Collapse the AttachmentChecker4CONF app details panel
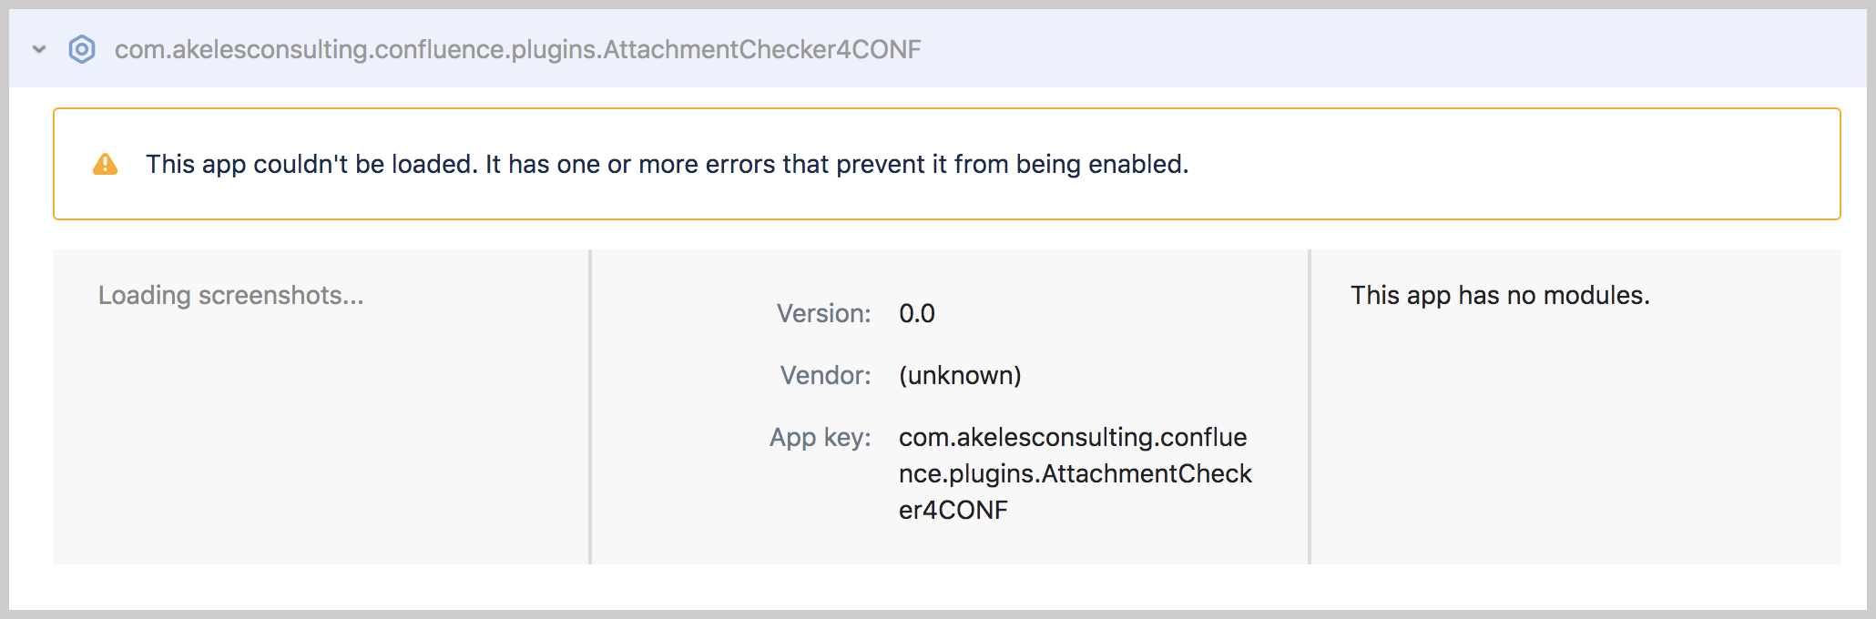Image resolution: width=1876 pixels, height=619 pixels. (38, 49)
